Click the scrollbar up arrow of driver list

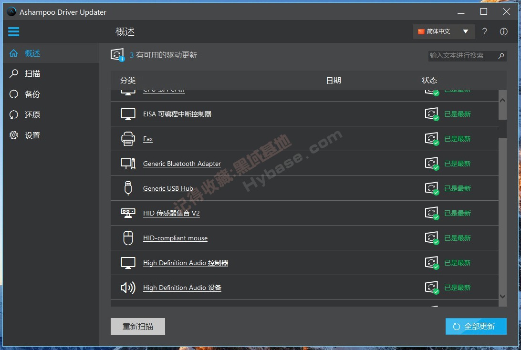[x=503, y=101]
